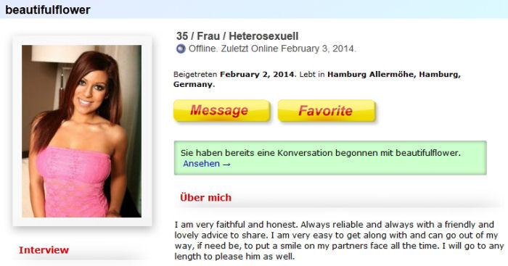Add profile via the Favorite button
Viewport: 508px width, 266px height.
[x=327, y=111]
